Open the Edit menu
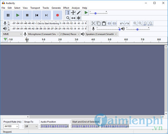This screenshot has height=134, width=168. pos(10,8)
